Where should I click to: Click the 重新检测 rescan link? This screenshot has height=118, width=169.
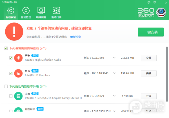pyautogui.click(x=75, y=37)
